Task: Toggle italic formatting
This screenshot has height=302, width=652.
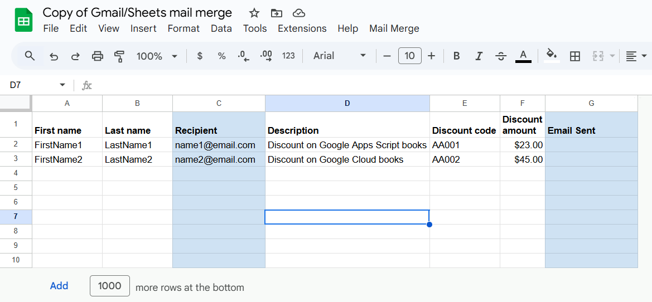Action: (x=479, y=56)
